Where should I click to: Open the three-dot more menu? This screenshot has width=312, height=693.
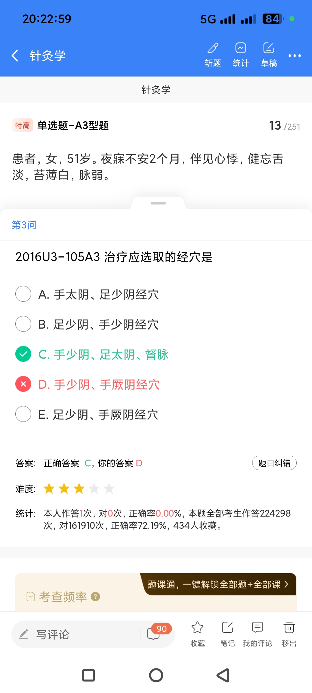coord(294,56)
